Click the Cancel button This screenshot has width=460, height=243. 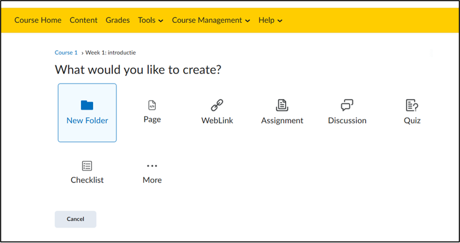75,219
